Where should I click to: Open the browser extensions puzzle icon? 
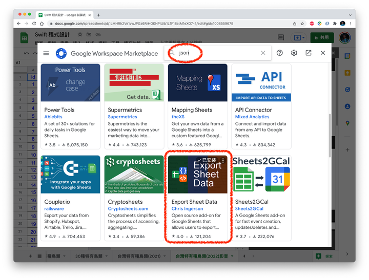(x=335, y=24)
